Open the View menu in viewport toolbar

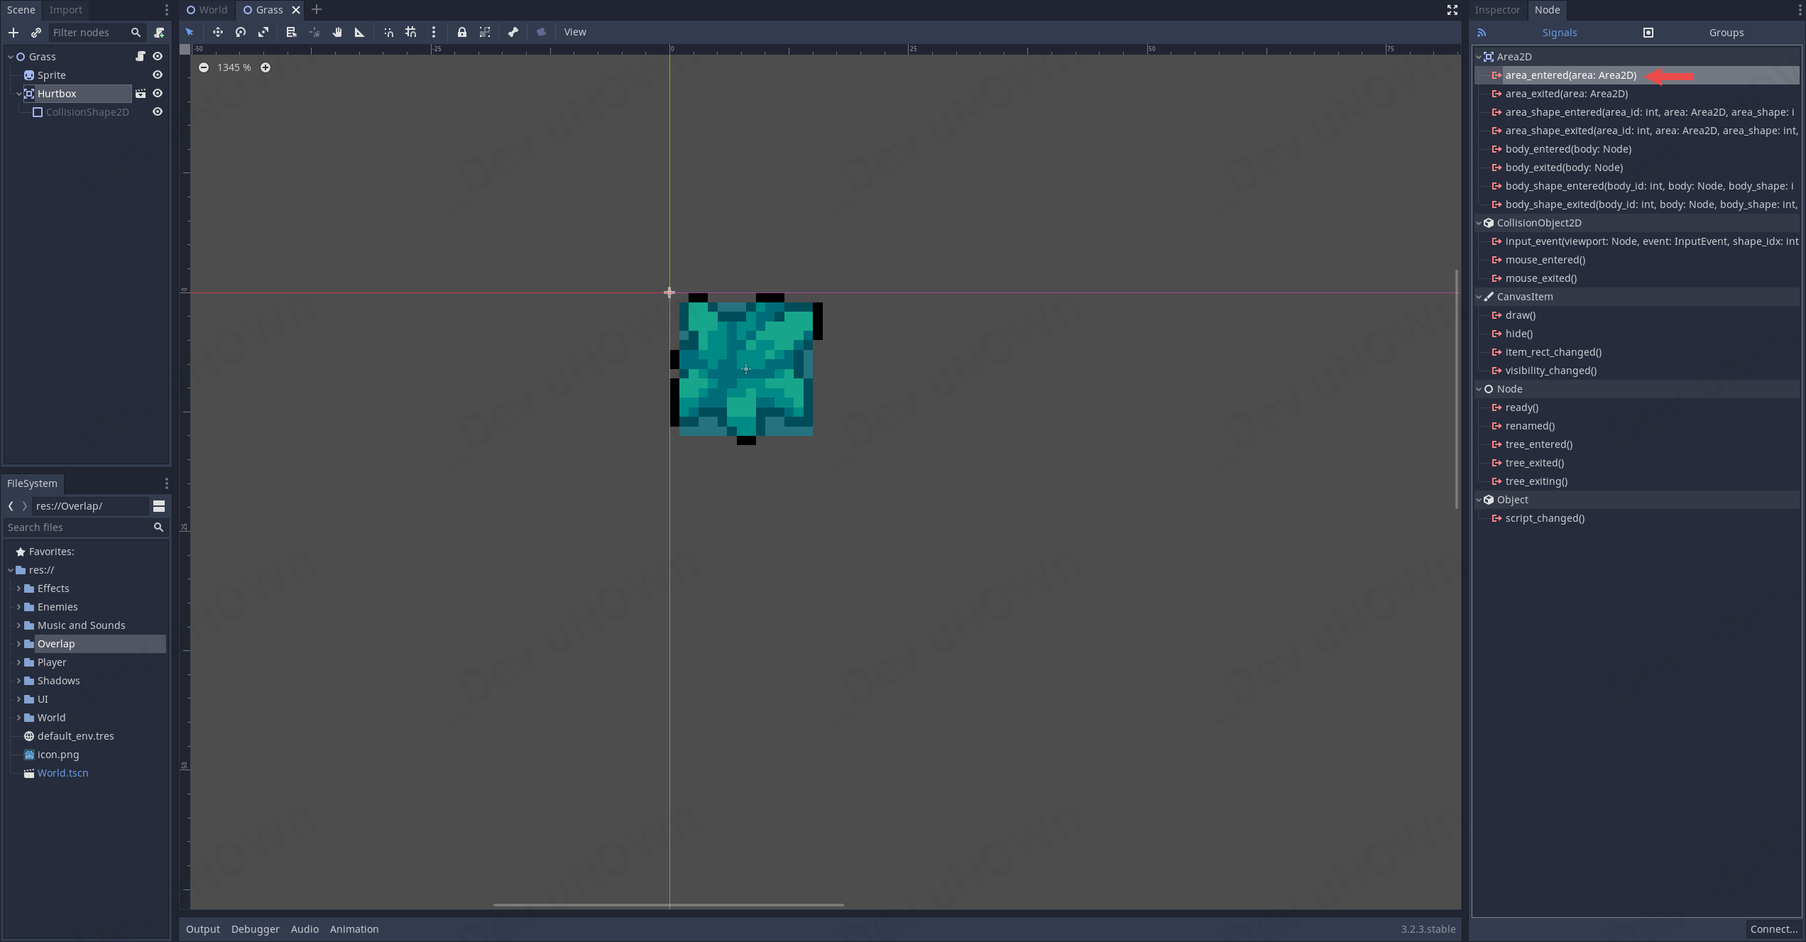[575, 32]
